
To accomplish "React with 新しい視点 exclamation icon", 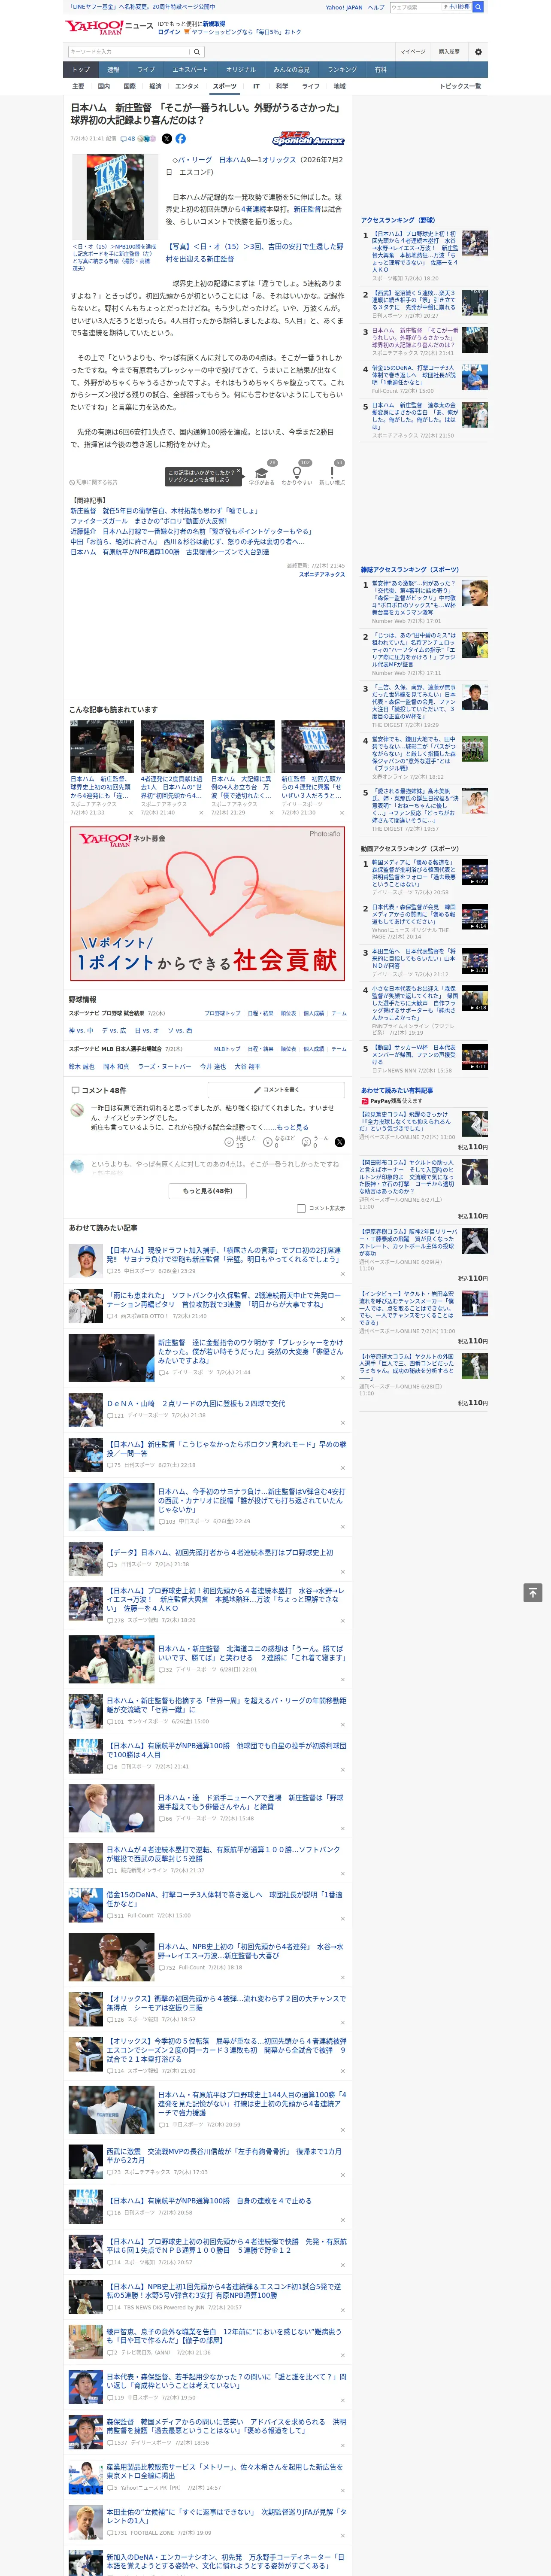I will point(332,473).
